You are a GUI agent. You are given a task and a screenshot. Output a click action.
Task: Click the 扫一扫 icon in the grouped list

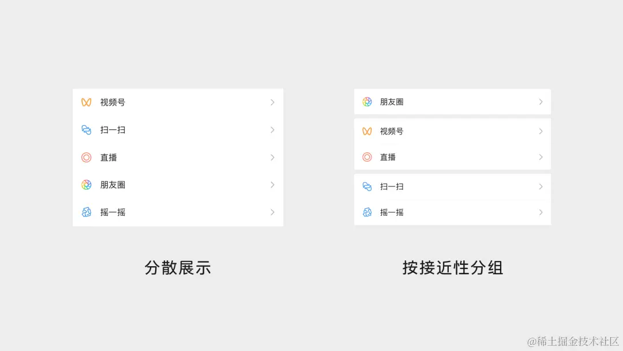(367, 186)
